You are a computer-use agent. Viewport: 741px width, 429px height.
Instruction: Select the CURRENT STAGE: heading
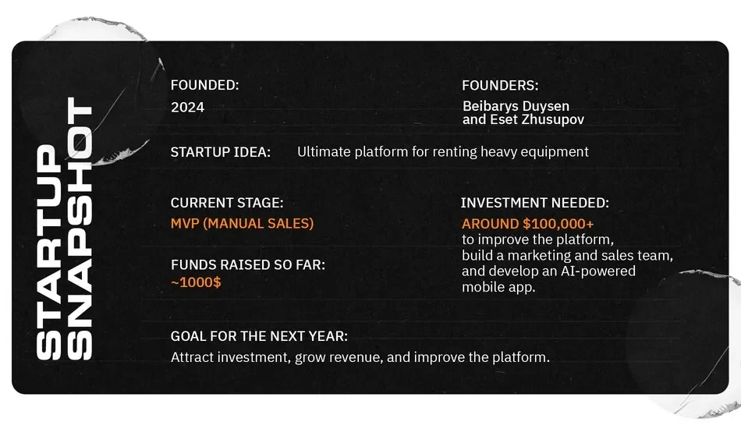(227, 203)
